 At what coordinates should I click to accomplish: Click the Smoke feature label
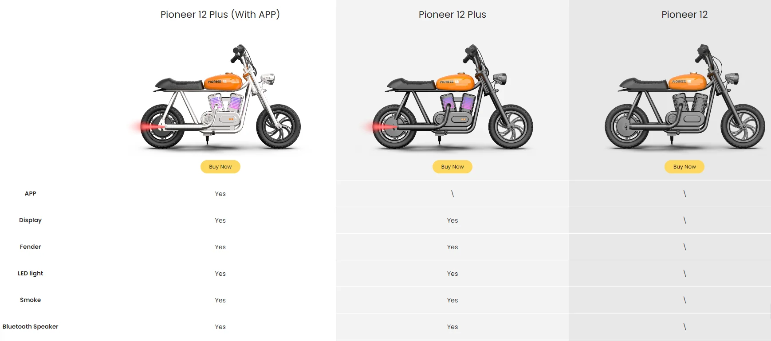click(30, 300)
